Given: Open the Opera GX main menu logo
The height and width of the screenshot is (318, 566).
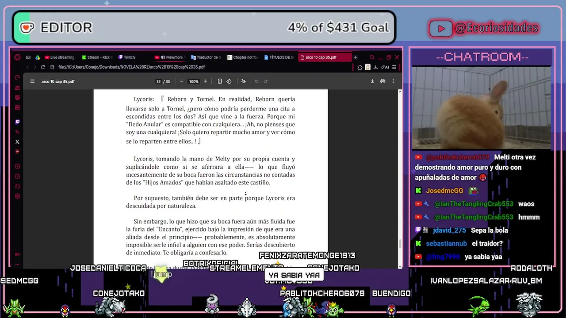Looking at the screenshot, I should [17, 57].
